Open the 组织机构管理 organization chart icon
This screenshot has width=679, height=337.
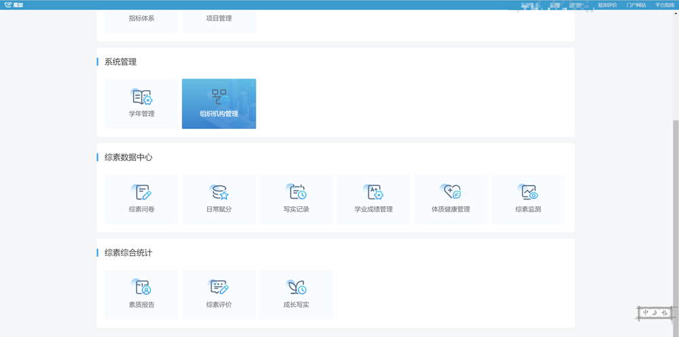(x=219, y=97)
